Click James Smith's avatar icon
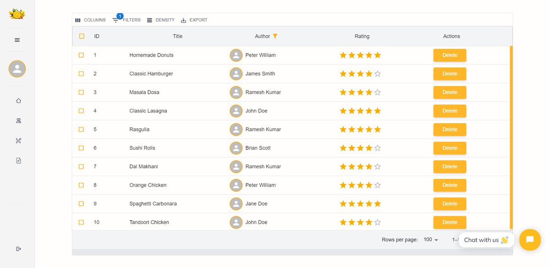Screen dimensions: 550x268 click(x=236, y=74)
